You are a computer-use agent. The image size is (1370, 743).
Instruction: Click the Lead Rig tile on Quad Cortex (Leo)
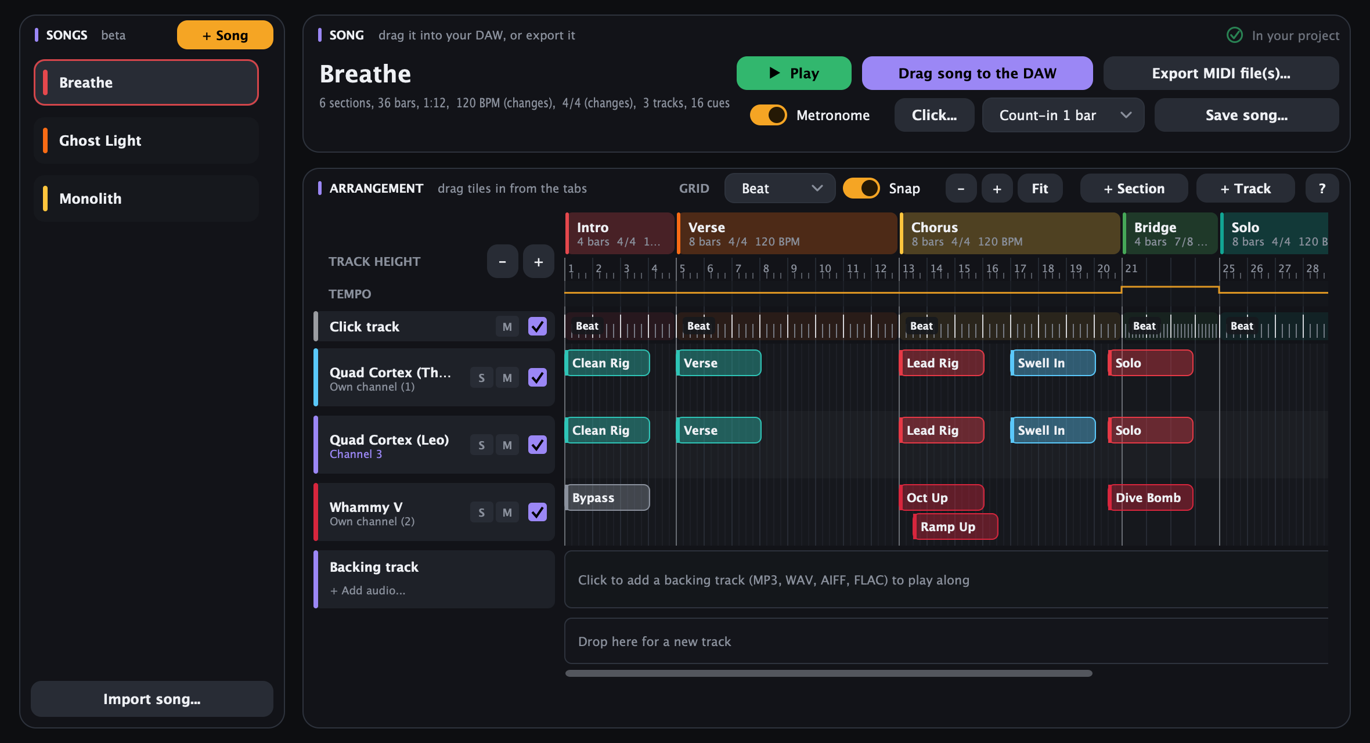tap(942, 430)
